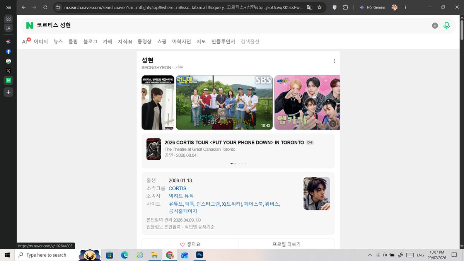Select the 동영상 search tab
Viewport: 464px width, 261px height.
(145, 41)
